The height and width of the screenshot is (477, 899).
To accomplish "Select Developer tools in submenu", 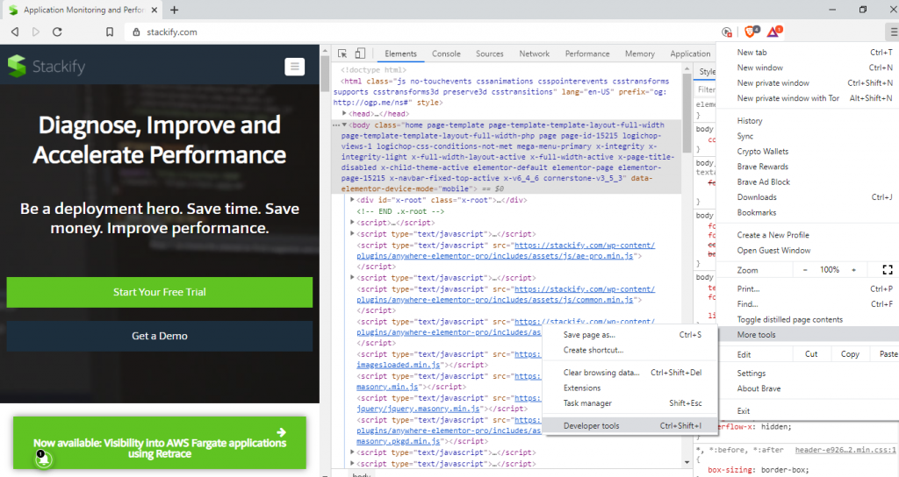I will [629, 425].
